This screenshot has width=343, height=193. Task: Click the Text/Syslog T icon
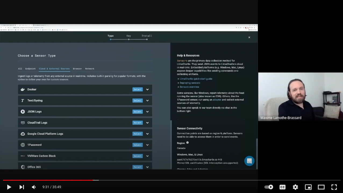pyautogui.click(x=23, y=101)
